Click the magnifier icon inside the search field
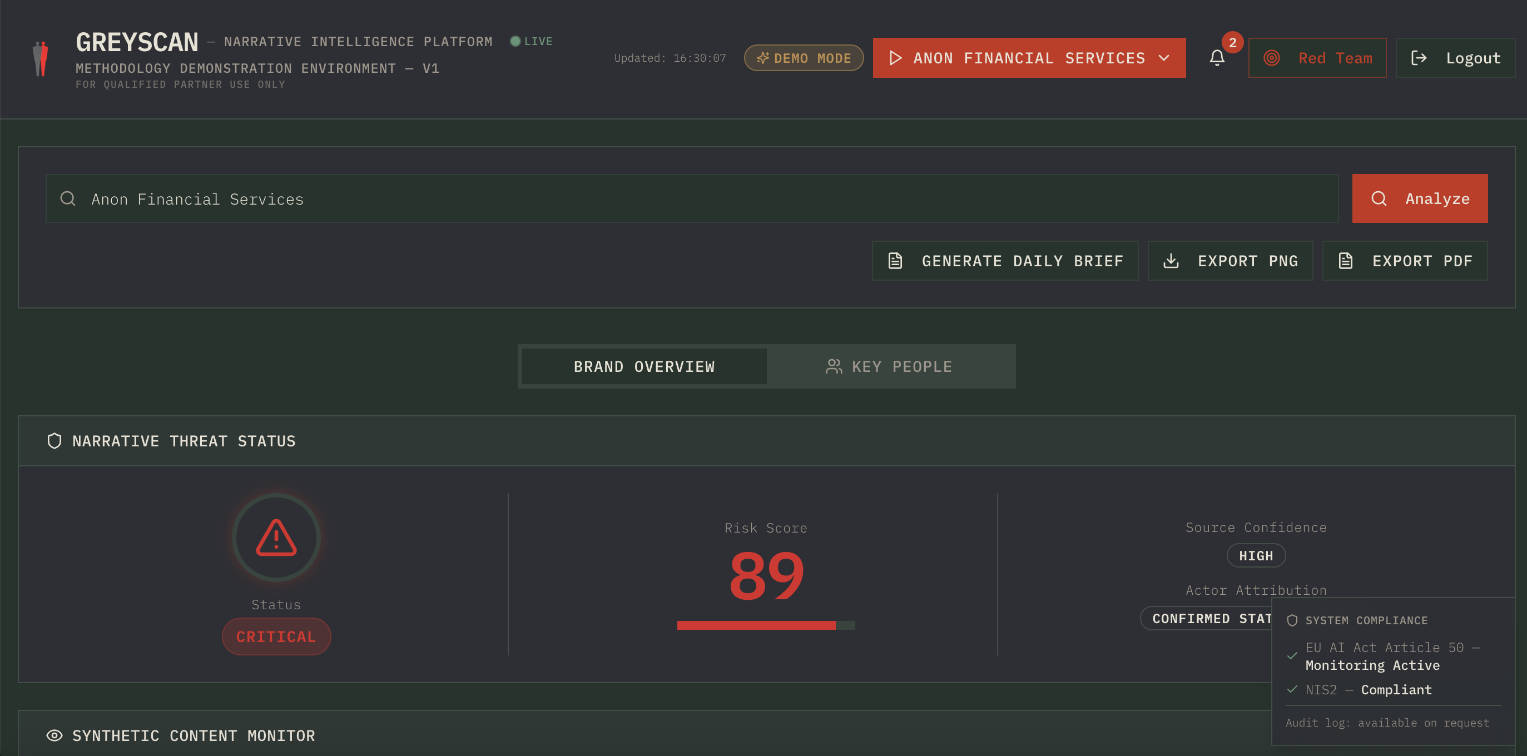This screenshot has width=1527, height=756. [x=68, y=198]
